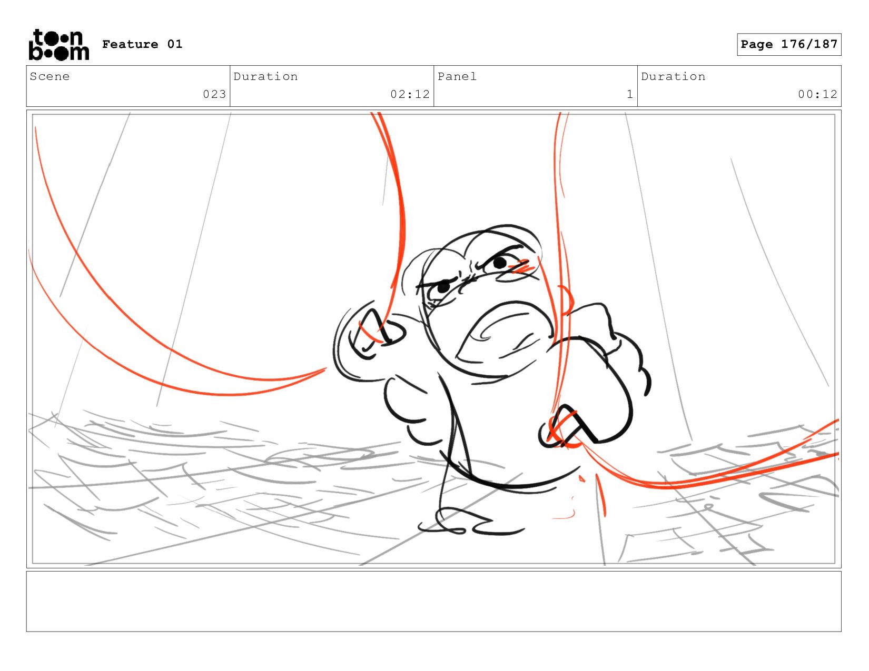Click the Toon Boom logo

[58, 45]
